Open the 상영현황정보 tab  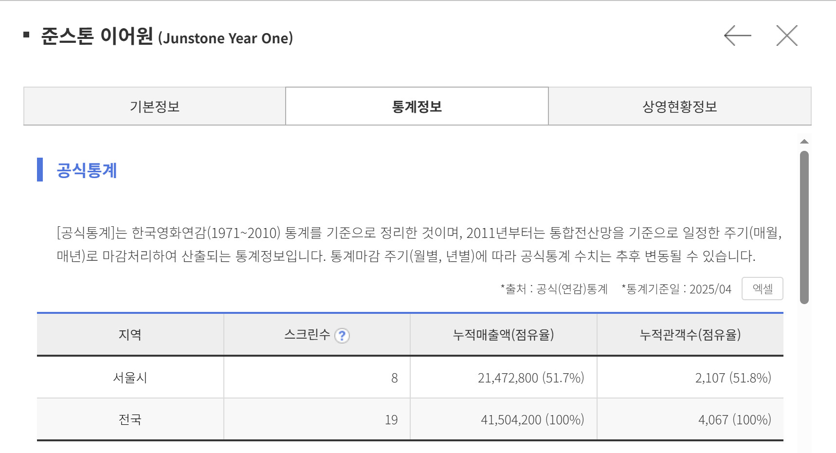(680, 107)
